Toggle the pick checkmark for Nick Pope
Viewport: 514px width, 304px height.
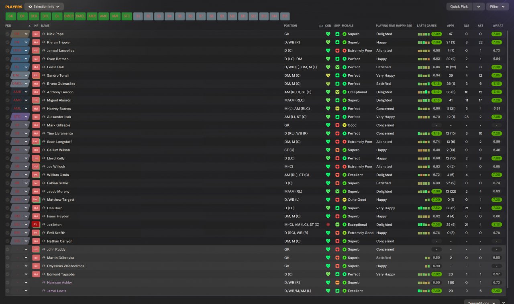click(8, 34)
